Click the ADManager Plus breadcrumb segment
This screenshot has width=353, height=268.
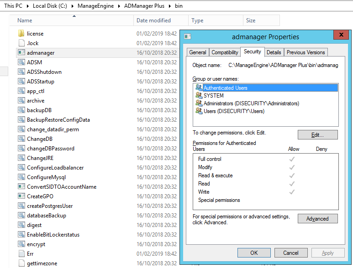144,6
